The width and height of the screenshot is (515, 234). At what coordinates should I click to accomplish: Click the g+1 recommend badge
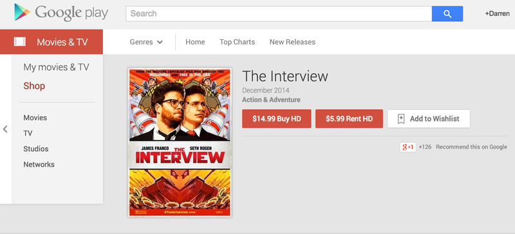408,147
